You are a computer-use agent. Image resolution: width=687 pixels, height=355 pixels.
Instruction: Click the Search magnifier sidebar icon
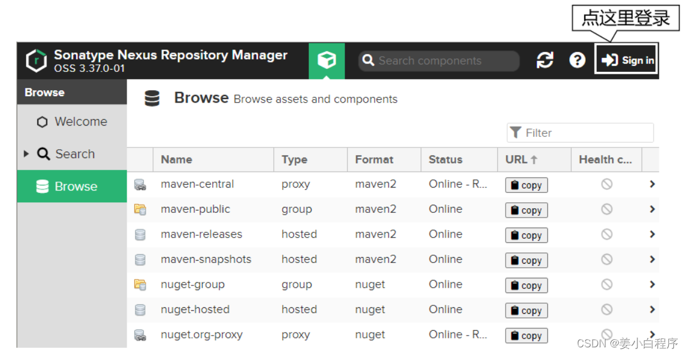pos(44,154)
